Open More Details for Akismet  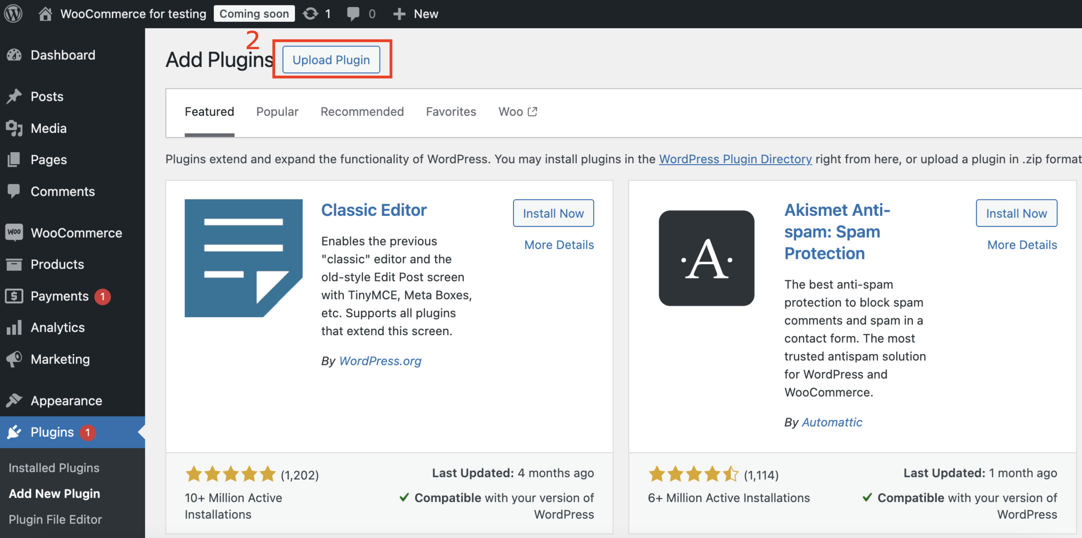pos(1021,245)
